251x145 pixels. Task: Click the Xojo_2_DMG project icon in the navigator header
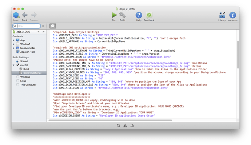coord(14,32)
